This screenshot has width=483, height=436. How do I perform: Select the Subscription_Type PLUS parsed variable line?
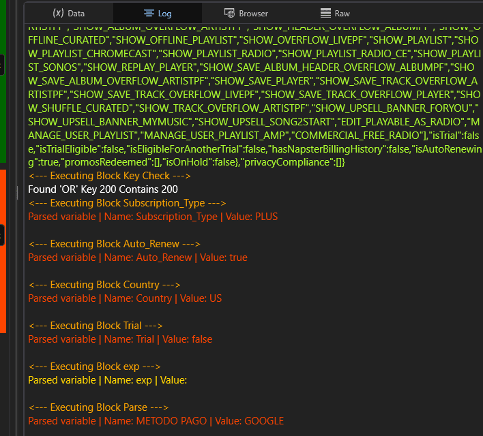point(153,217)
